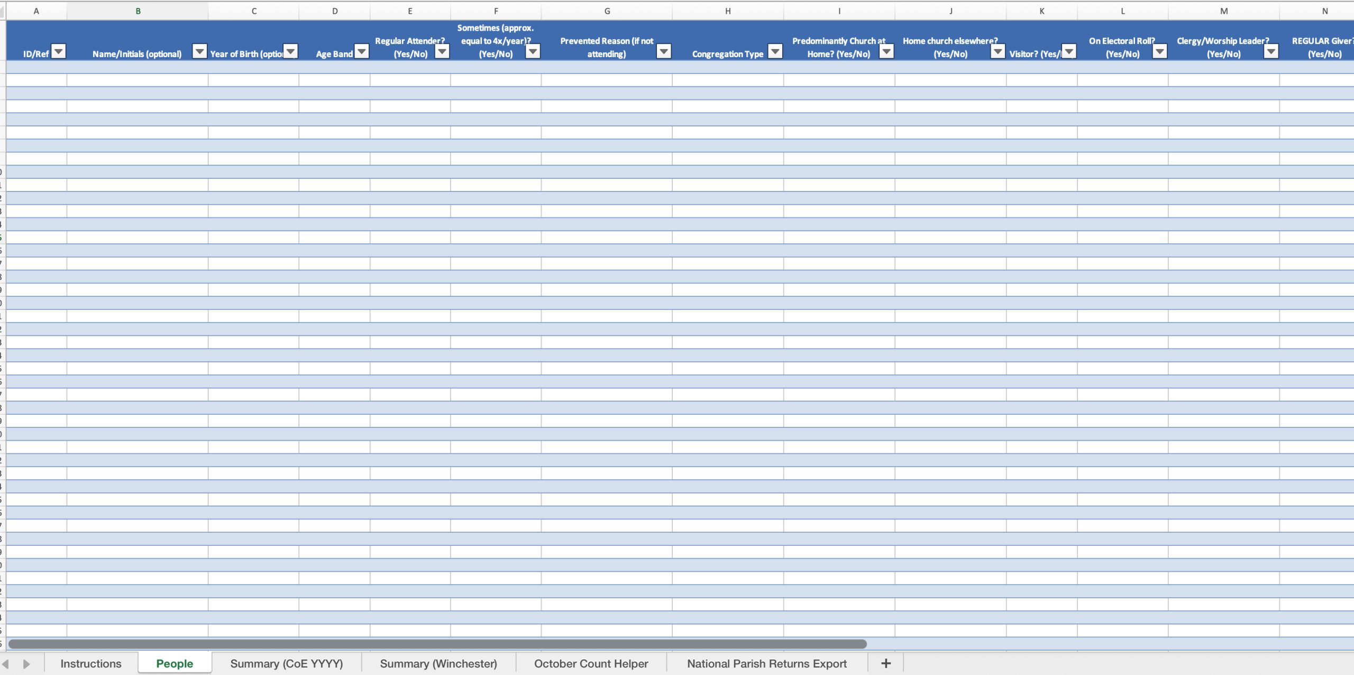This screenshot has width=1354, height=675.
Task: Click the Age Band filter arrow
Action: pos(362,51)
